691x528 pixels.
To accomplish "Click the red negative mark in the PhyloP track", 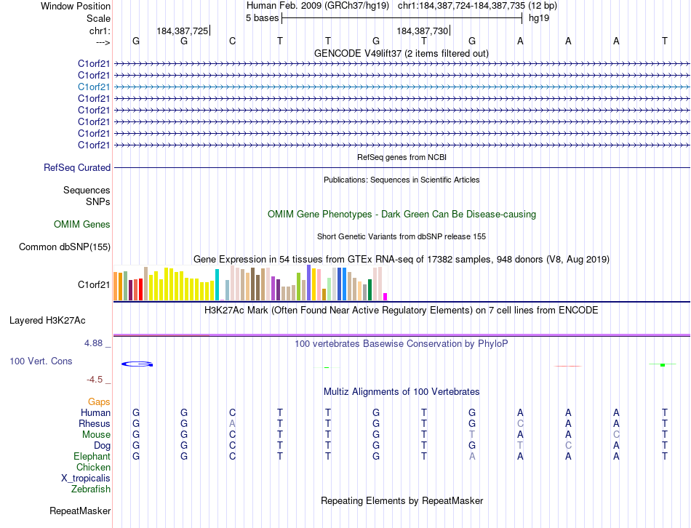I will pyautogui.click(x=568, y=366).
